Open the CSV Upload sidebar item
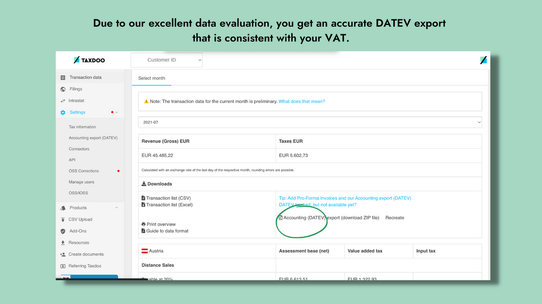This screenshot has width=542, height=304. point(80,220)
